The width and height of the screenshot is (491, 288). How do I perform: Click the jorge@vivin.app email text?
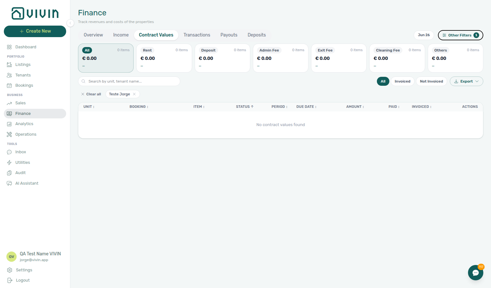(x=34, y=260)
